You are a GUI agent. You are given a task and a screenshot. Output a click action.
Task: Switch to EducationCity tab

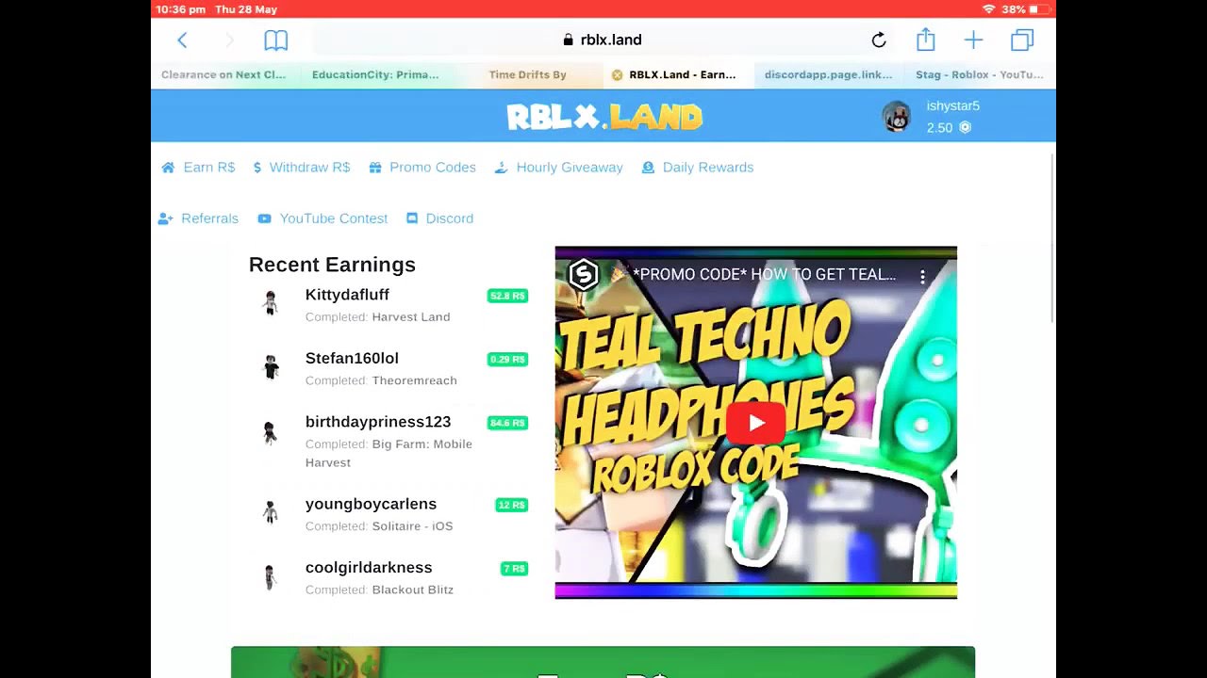coord(377,74)
